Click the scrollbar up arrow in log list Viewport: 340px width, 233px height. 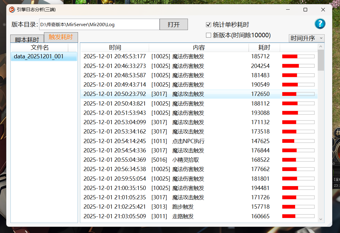321,47
